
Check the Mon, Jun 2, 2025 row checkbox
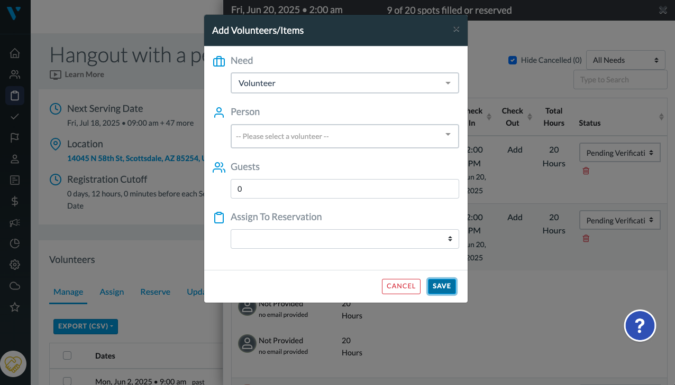point(67,381)
